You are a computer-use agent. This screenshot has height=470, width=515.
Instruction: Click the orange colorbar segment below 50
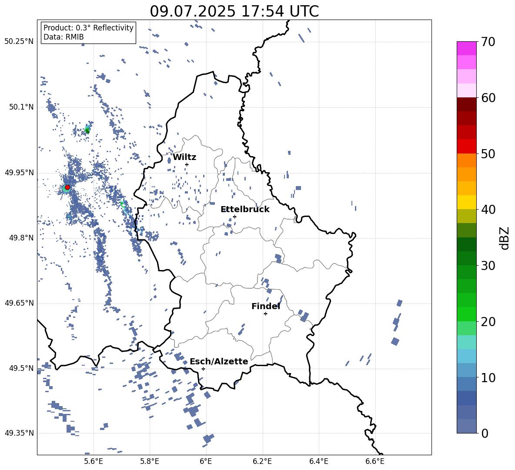tap(467, 160)
